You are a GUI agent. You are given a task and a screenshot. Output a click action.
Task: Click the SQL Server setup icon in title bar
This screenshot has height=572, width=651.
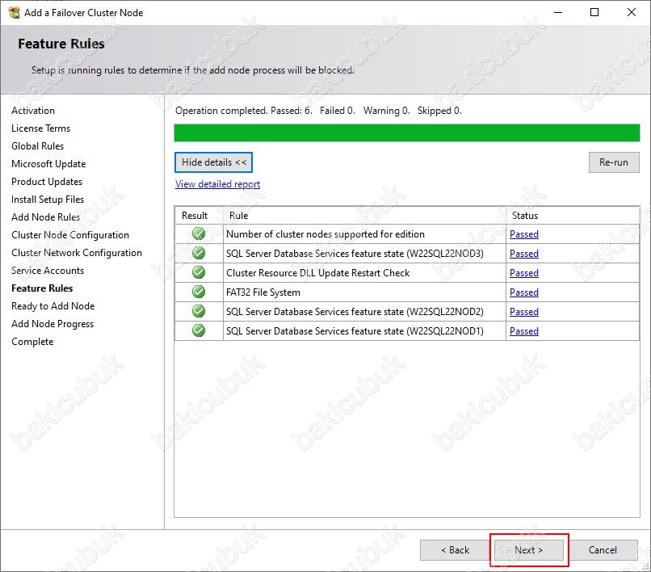point(14,12)
